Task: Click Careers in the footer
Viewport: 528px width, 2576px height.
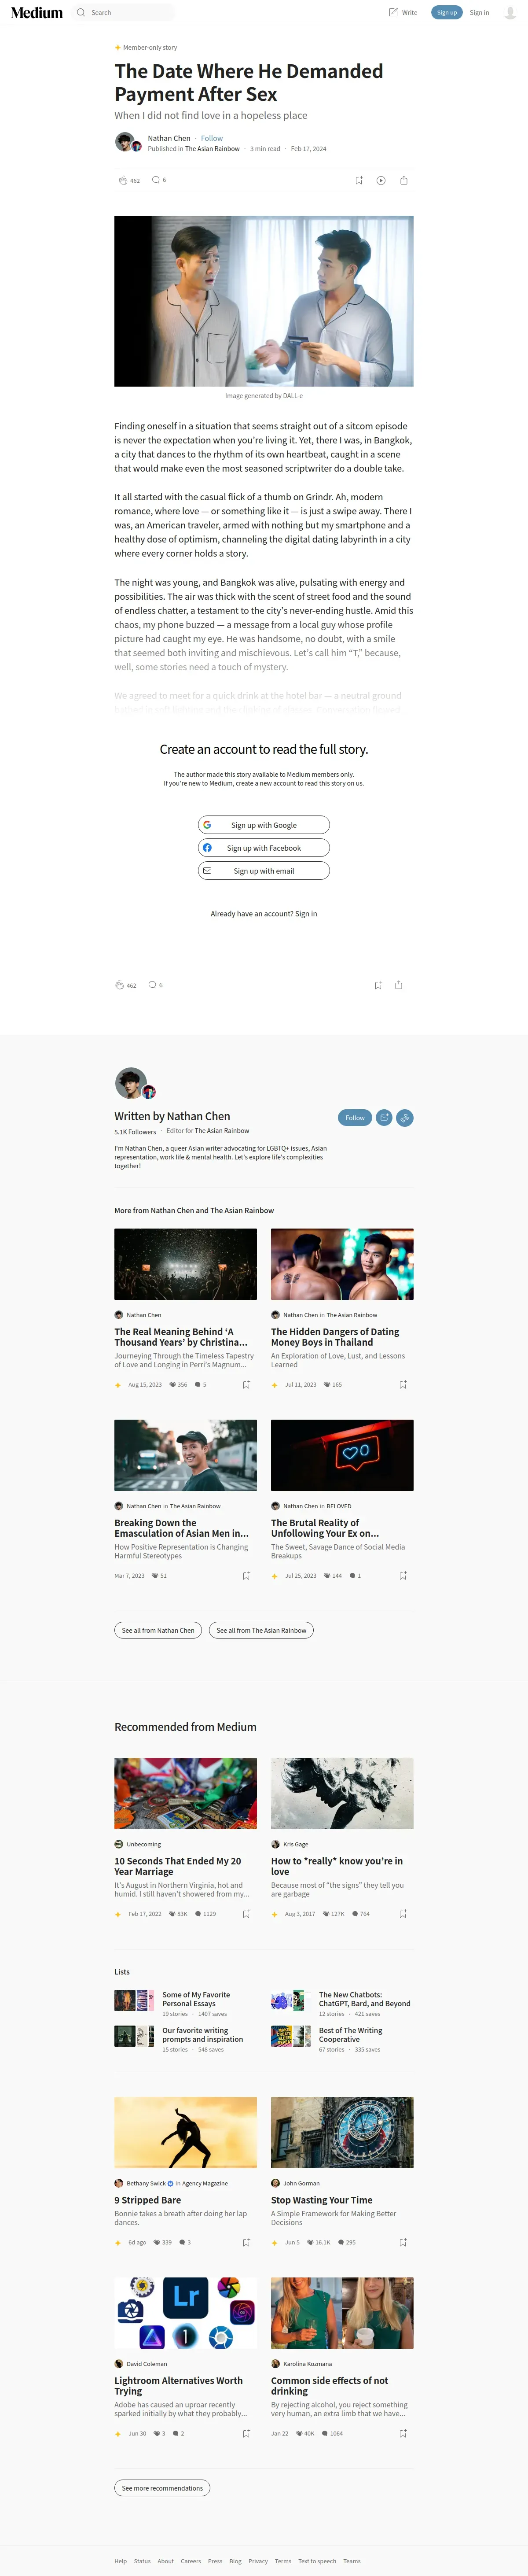Action: (x=191, y=2561)
